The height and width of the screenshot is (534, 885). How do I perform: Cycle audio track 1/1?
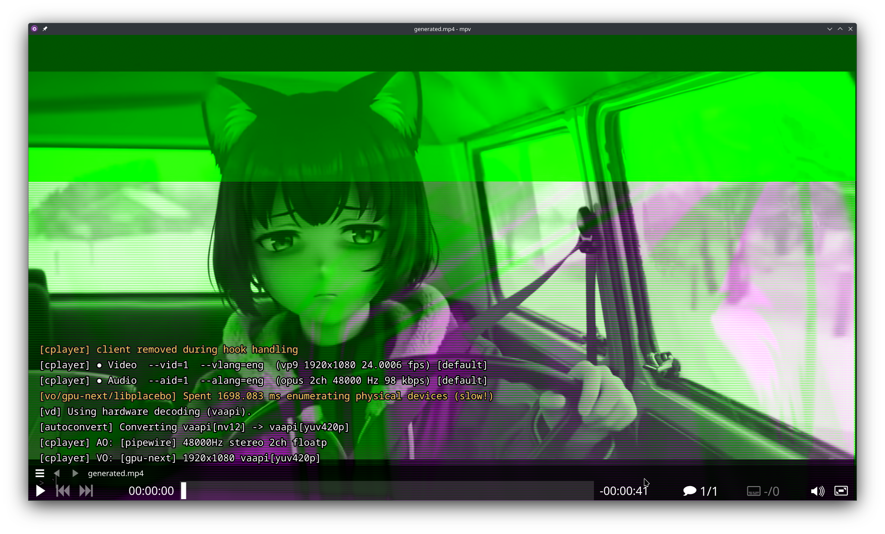(700, 491)
